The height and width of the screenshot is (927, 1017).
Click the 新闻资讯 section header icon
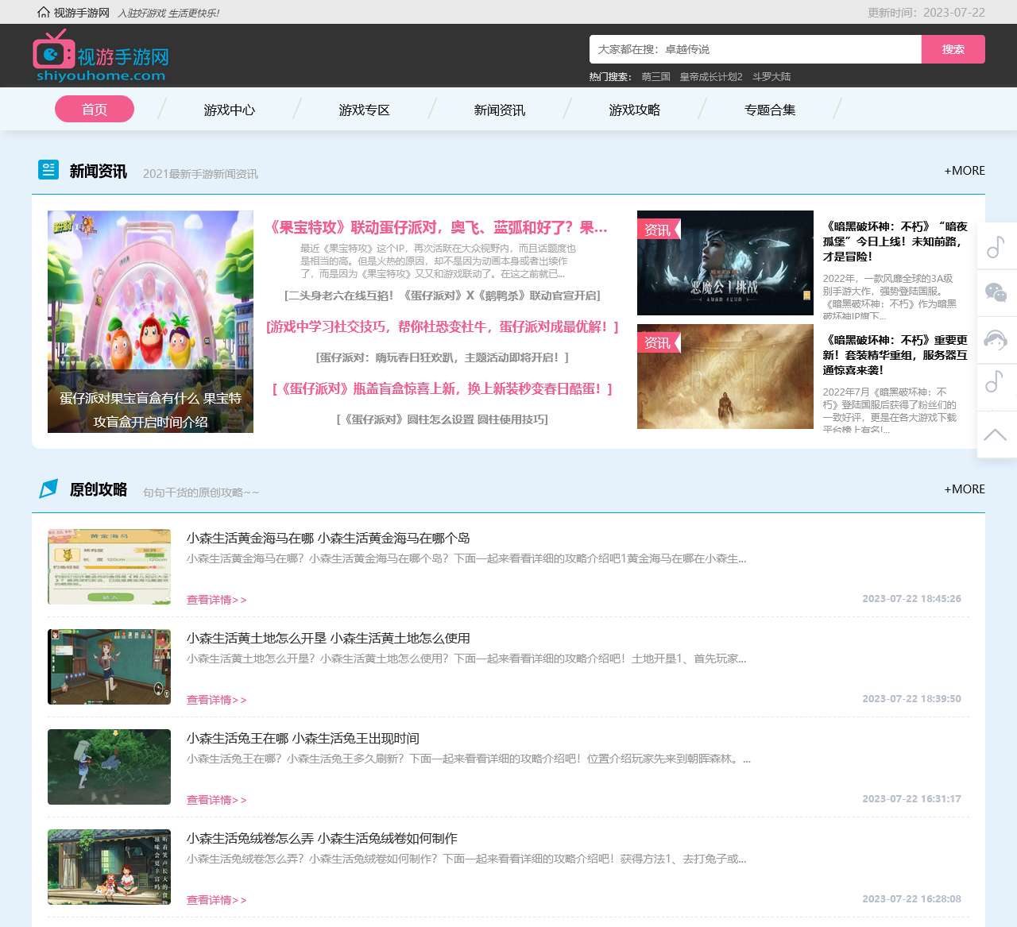[x=48, y=170]
